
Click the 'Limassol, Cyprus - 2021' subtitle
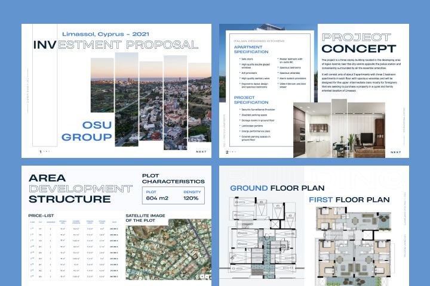106,34
